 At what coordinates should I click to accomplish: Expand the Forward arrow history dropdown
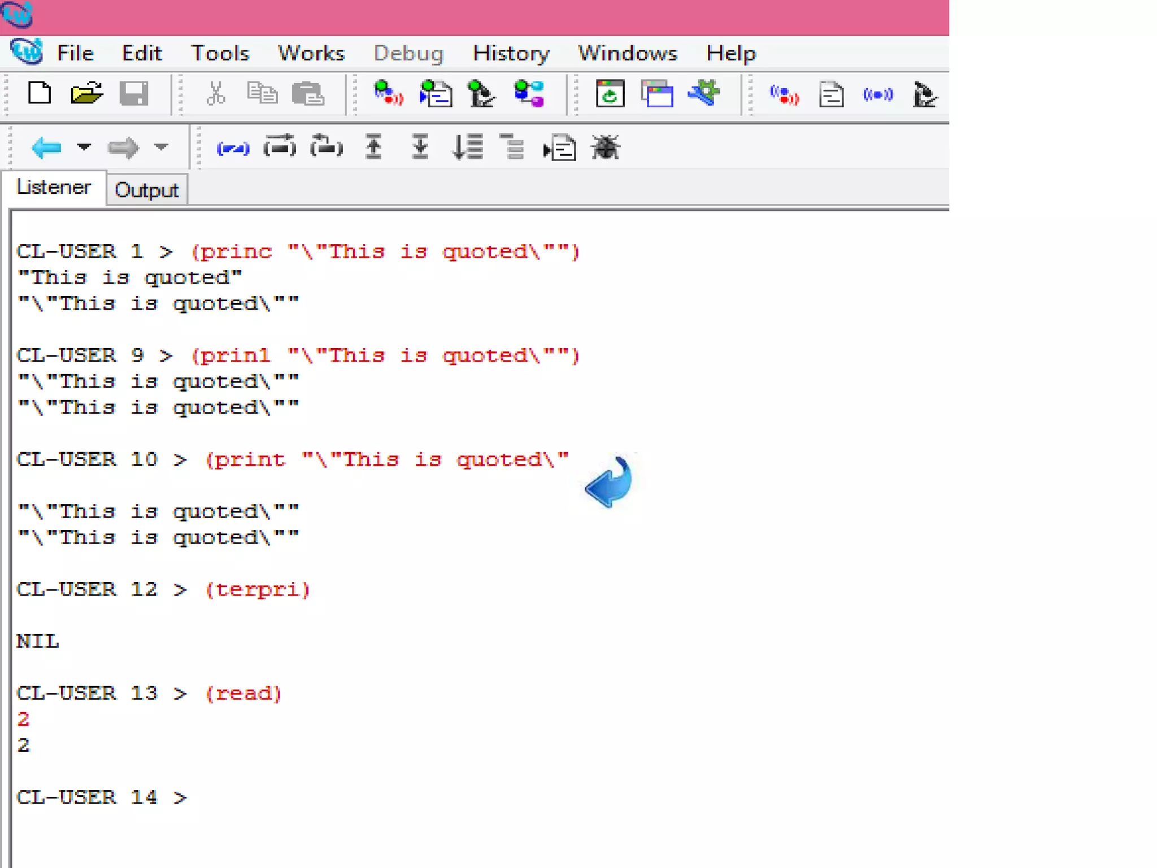click(x=162, y=147)
